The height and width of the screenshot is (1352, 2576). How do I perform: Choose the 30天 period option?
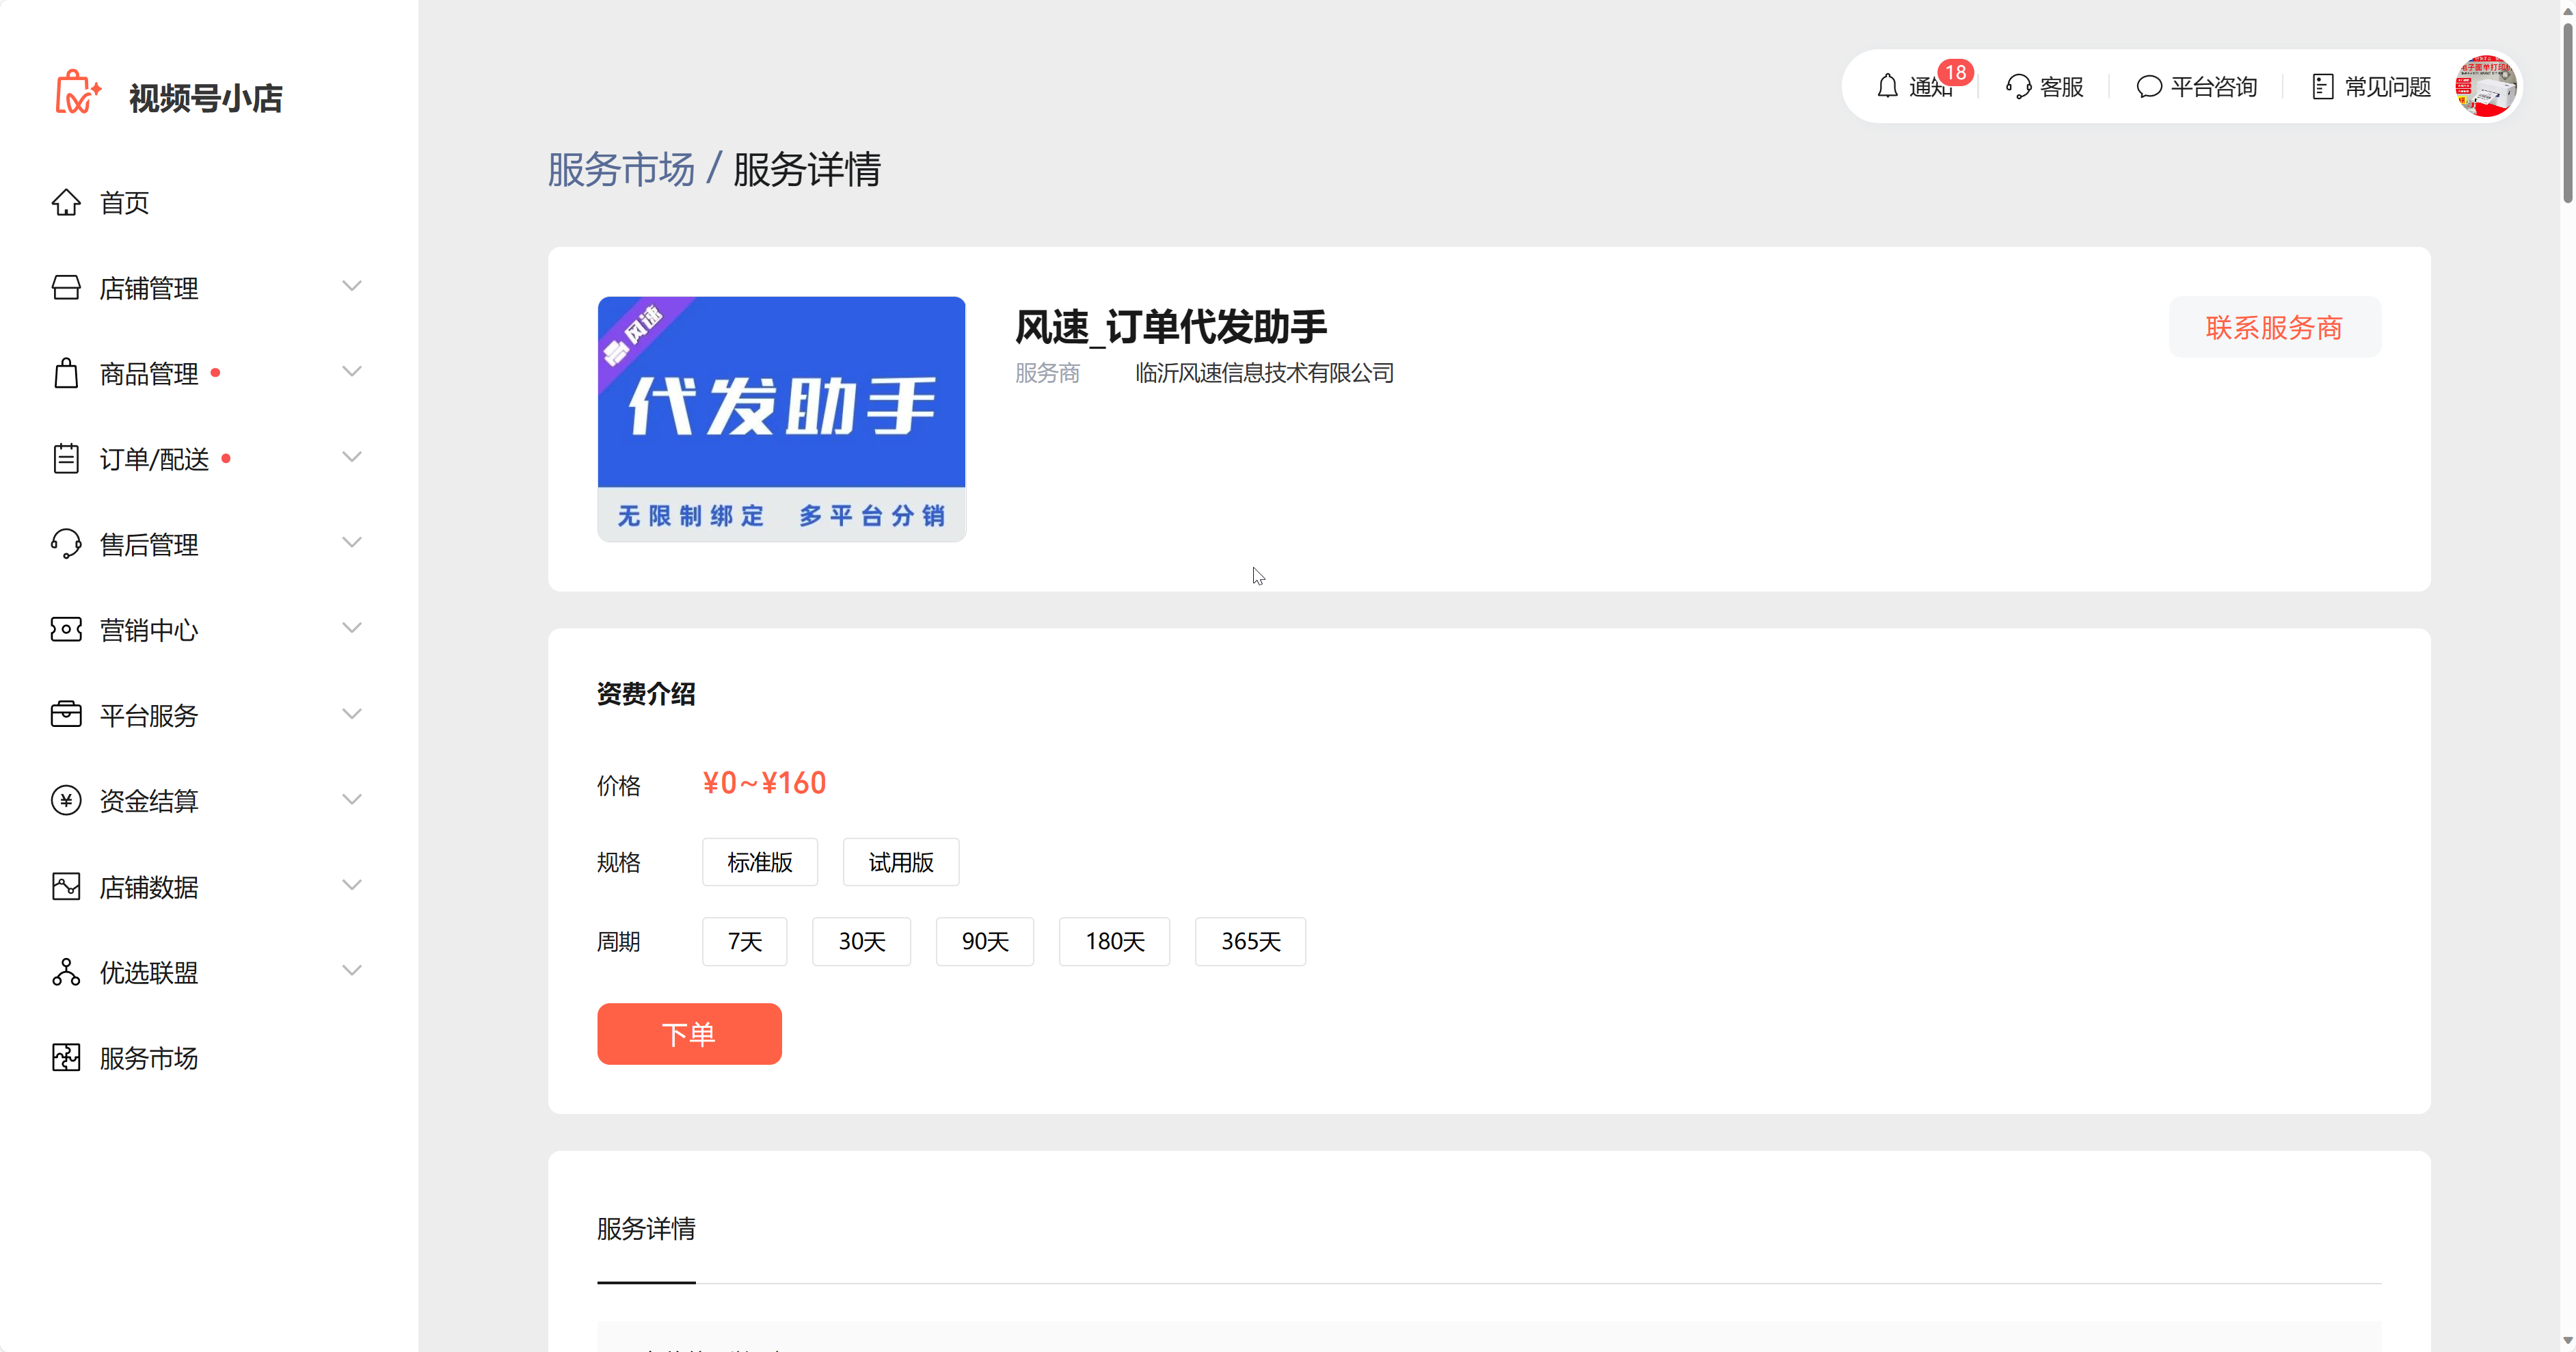click(x=861, y=941)
